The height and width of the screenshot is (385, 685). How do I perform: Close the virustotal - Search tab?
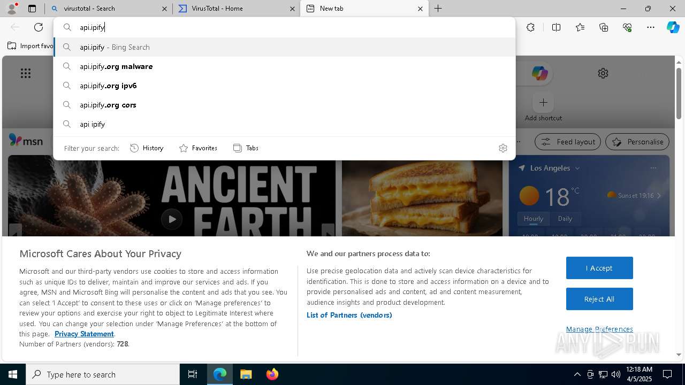pos(164,9)
